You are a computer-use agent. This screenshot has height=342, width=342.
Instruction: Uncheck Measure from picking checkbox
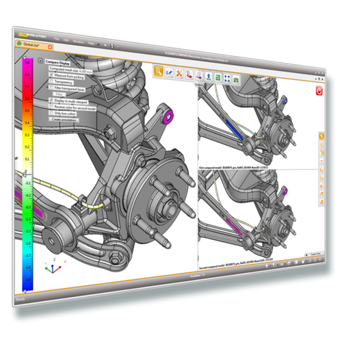pyautogui.click(x=51, y=75)
